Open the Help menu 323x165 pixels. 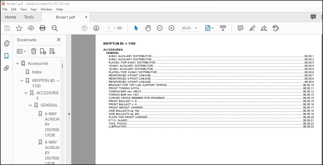[59, 9]
